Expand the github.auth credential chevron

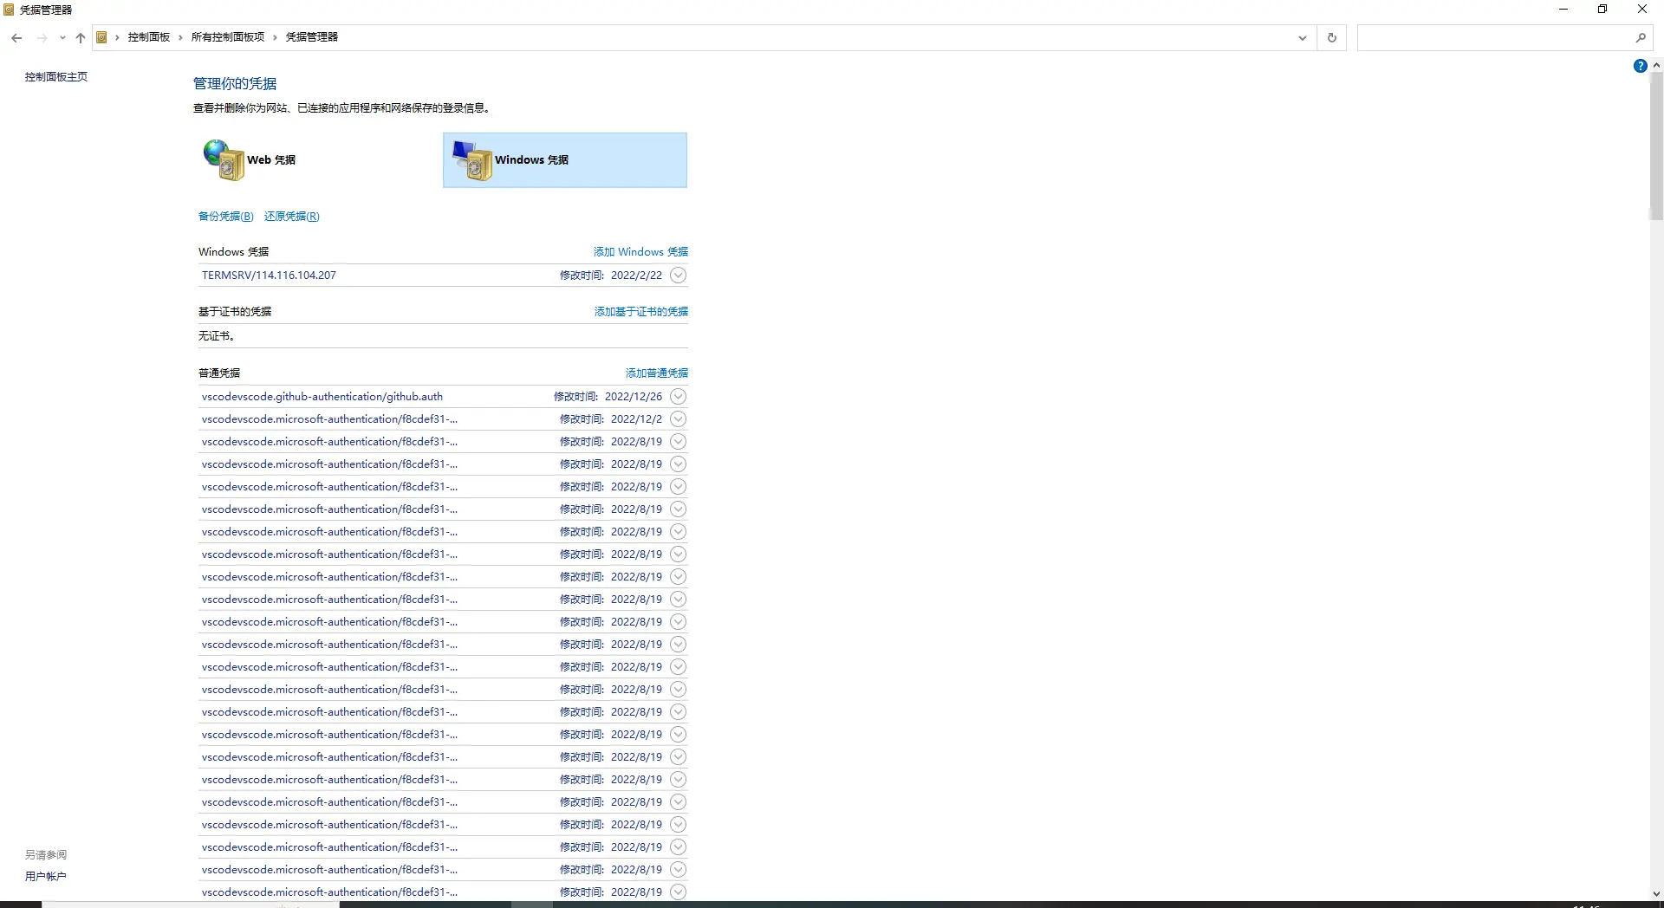click(679, 397)
